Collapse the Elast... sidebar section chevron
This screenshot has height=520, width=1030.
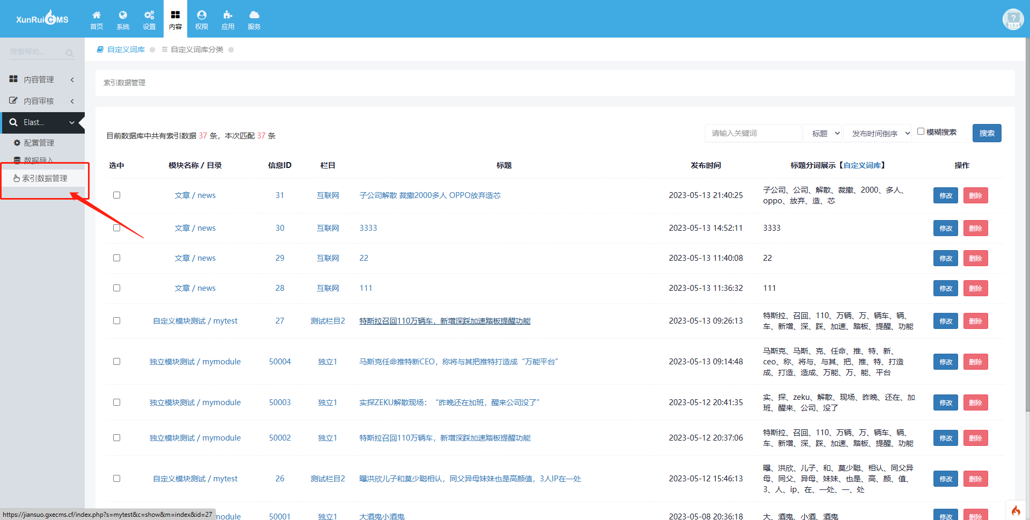coord(72,122)
